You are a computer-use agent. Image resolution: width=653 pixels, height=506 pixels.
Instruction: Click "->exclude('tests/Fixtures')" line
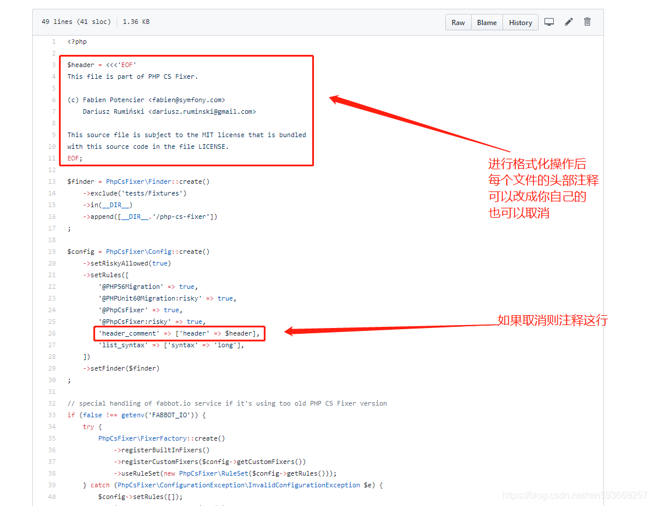[135, 193]
